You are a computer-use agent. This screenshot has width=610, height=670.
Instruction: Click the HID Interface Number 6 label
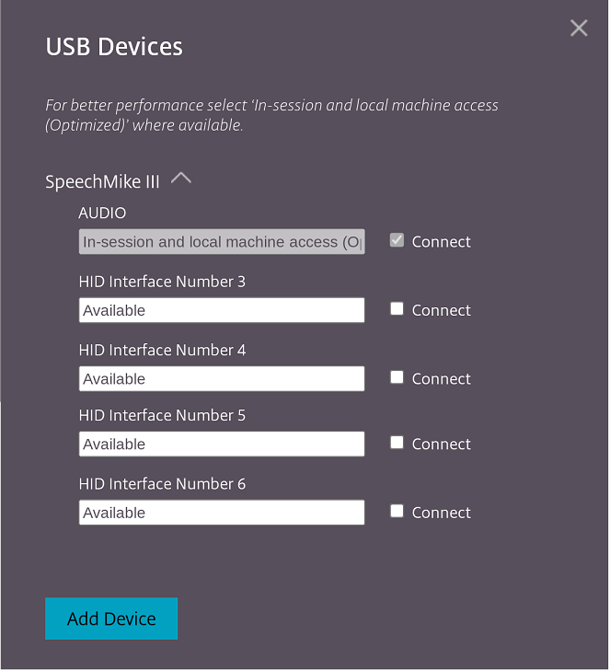point(162,483)
